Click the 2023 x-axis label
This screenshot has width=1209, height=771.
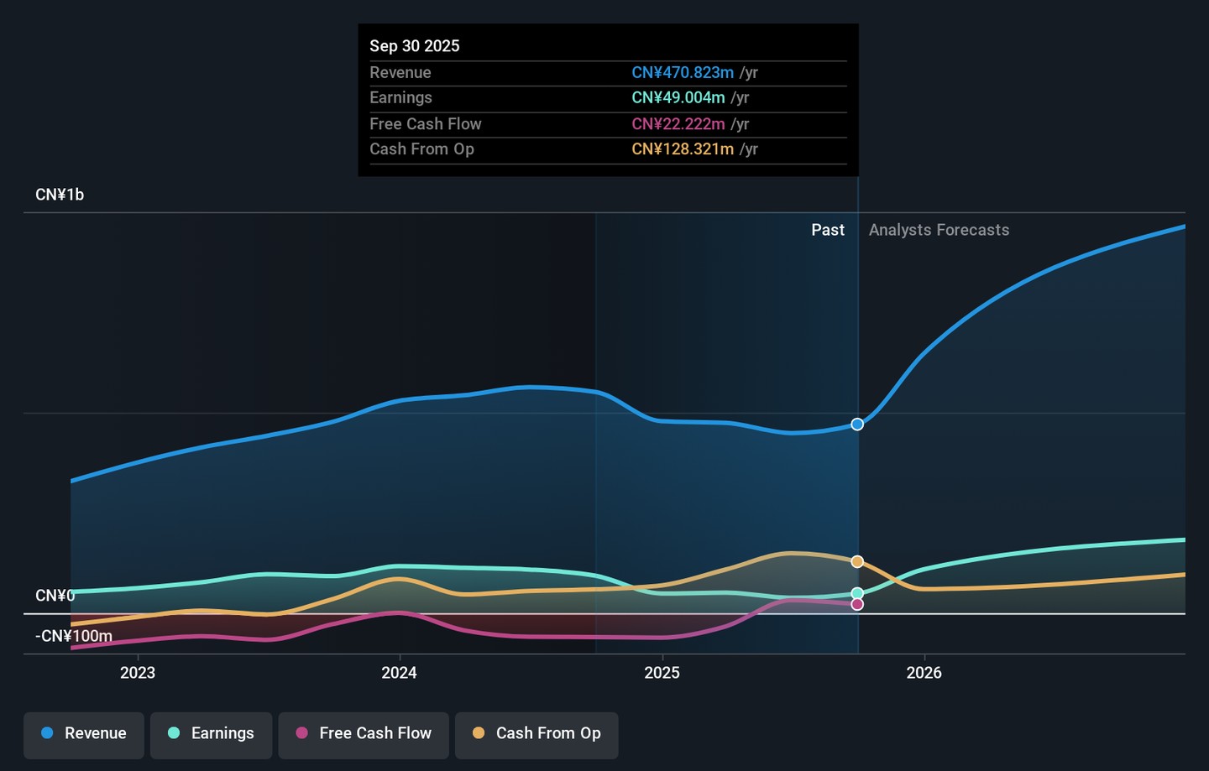pyautogui.click(x=138, y=673)
